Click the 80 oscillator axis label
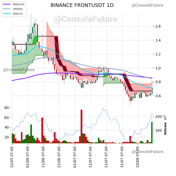 point(7,108)
